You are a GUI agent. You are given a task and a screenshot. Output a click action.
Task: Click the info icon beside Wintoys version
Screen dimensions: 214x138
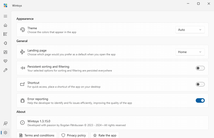pos(22,122)
